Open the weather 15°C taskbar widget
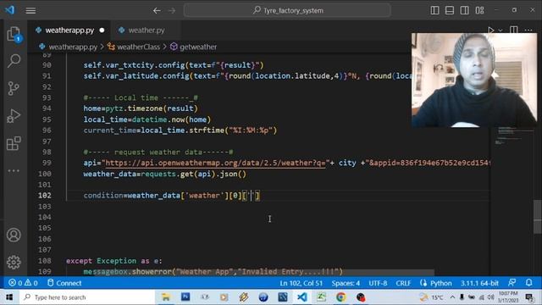Image resolution: width=542 pixels, height=305 pixels. (x=431, y=297)
